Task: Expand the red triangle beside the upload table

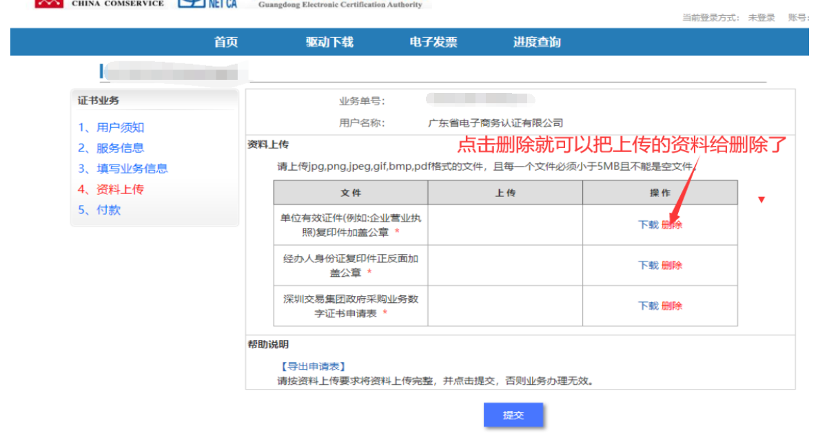Action: pyautogui.click(x=761, y=200)
